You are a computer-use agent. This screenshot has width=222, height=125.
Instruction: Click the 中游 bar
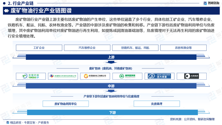111,86
